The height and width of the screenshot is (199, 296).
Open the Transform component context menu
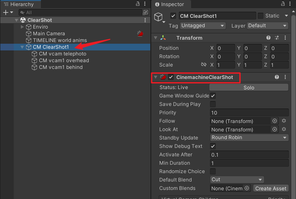tap(285, 38)
